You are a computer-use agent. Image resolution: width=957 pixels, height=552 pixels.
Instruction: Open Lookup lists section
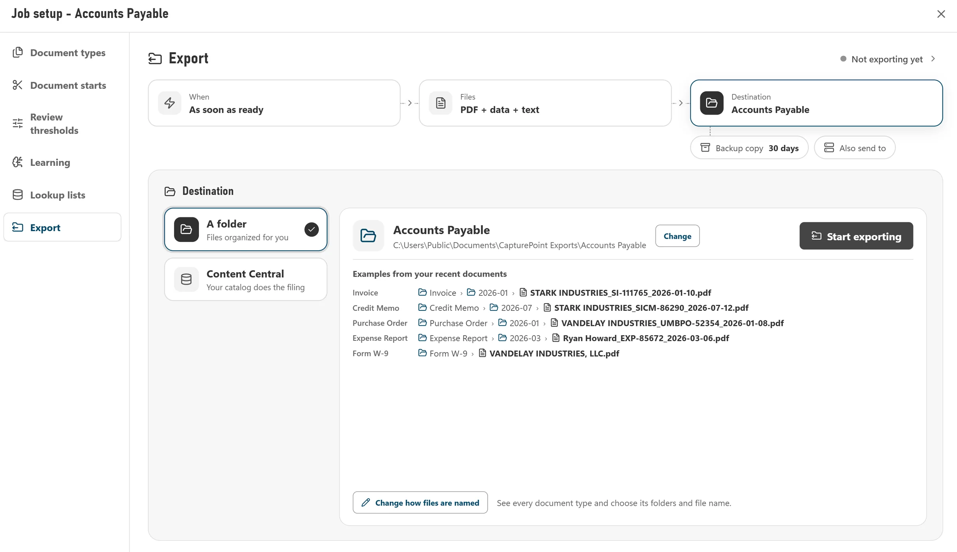(62, 195)
